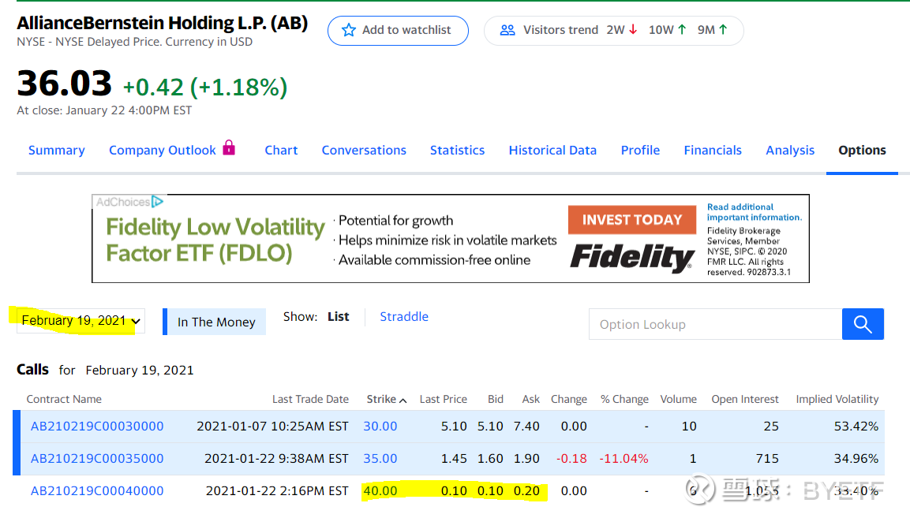This screenshot has height=518, width=910.
Task: Click the Ask column header
Action: [531, 399]
